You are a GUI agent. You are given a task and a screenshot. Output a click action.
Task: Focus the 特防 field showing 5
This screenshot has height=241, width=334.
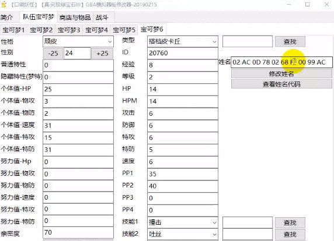pos(183,150)
